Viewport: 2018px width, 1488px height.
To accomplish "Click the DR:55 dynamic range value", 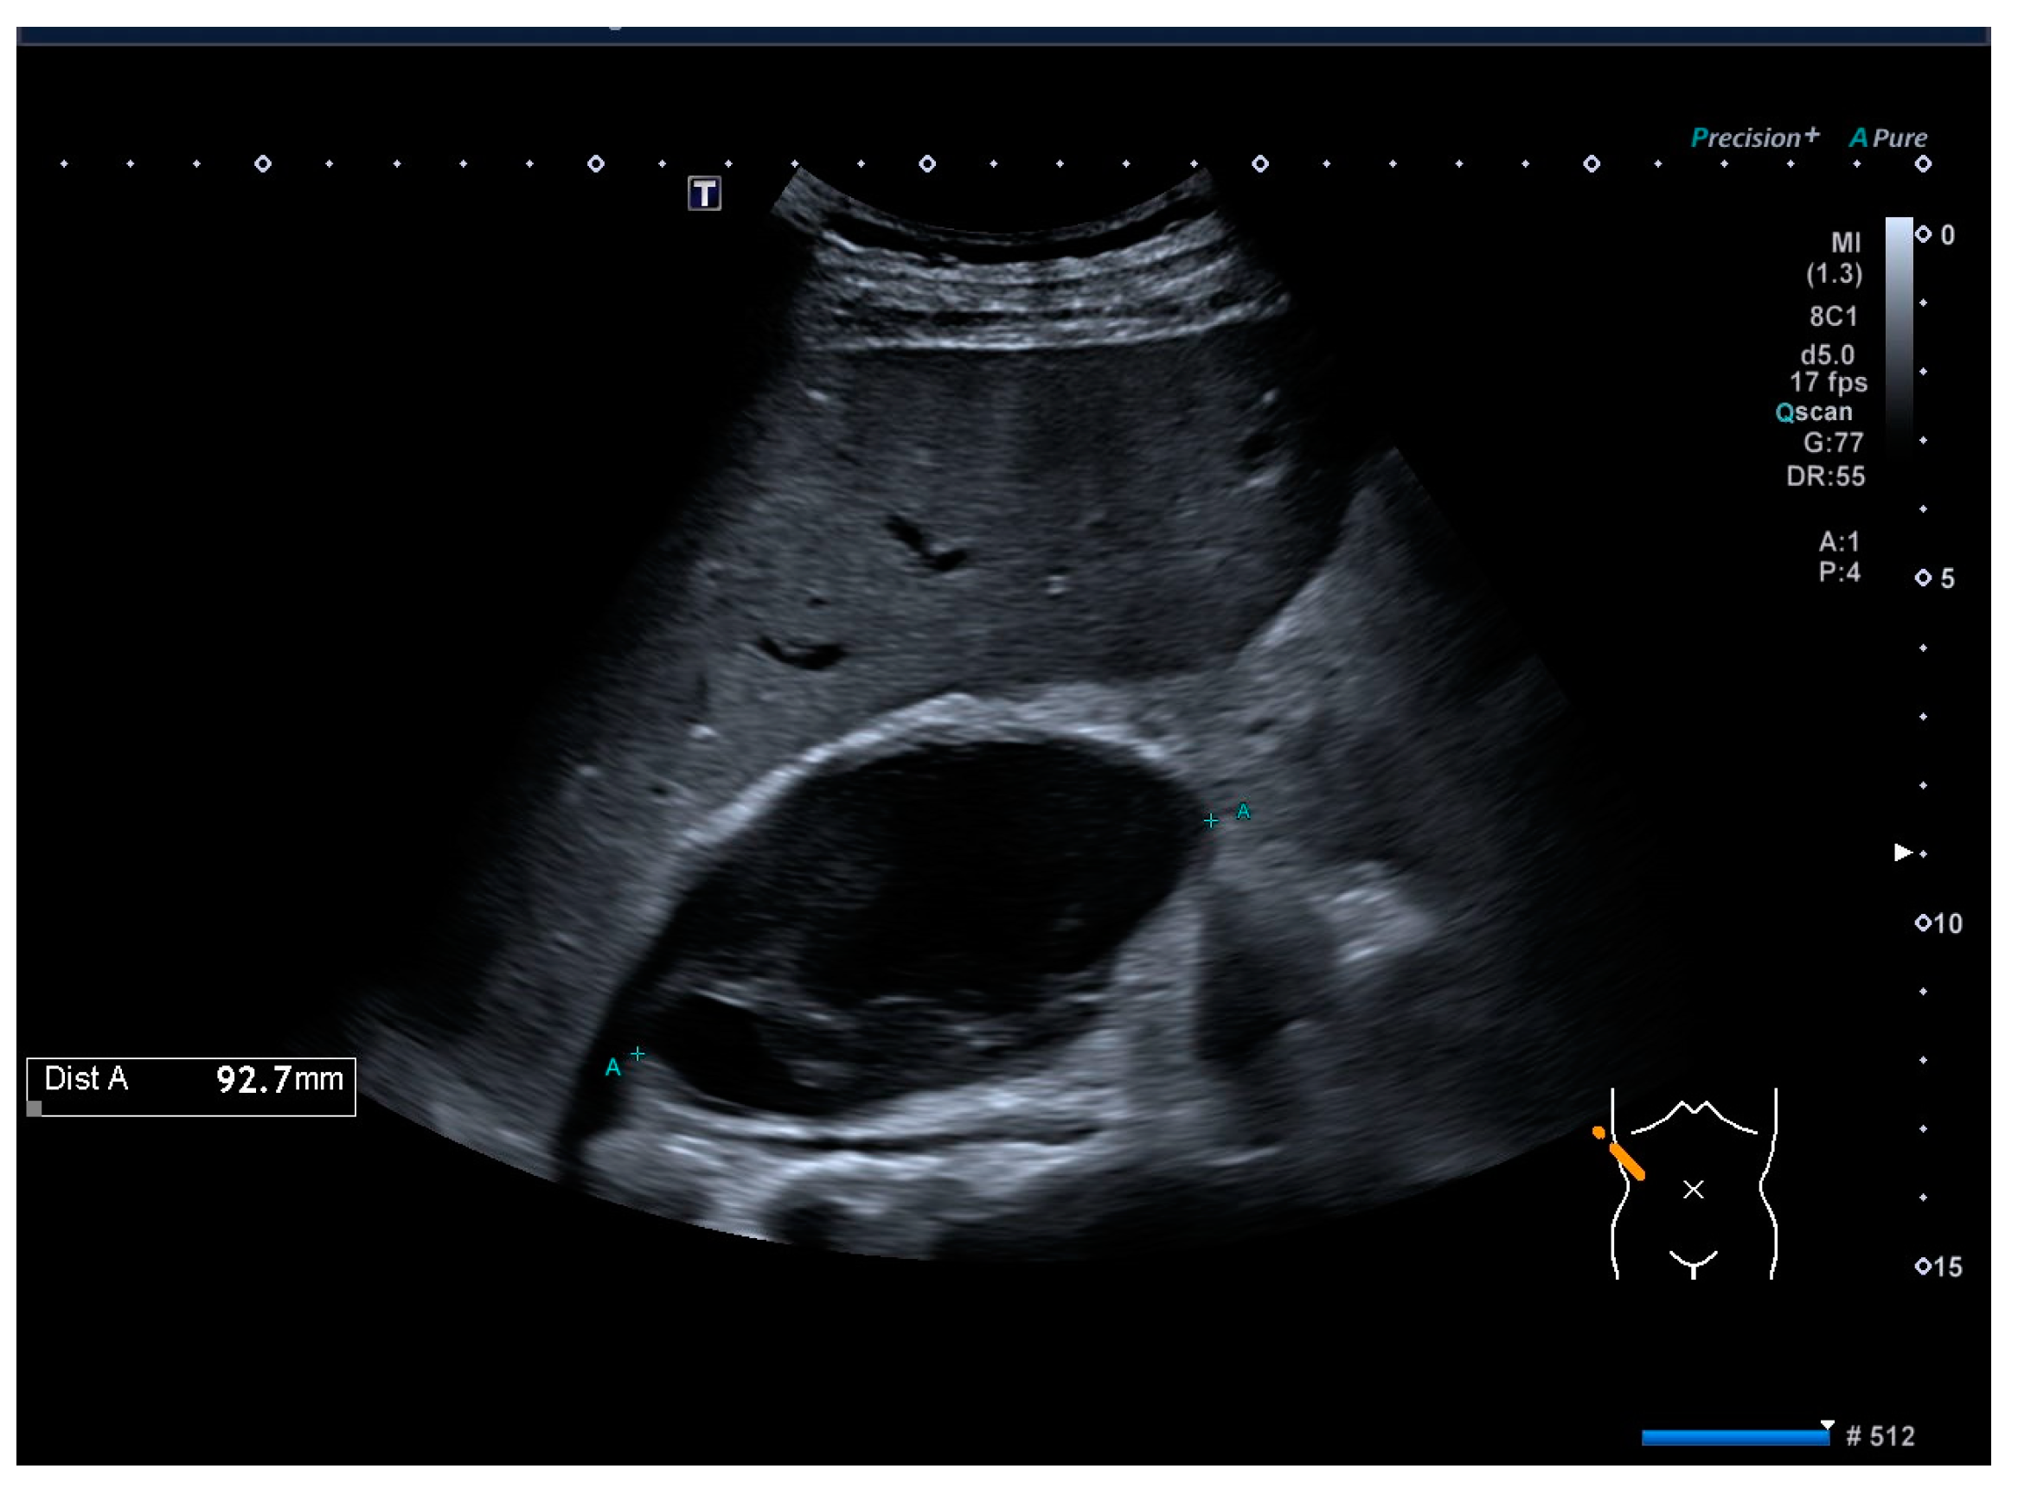I will [x=1825, y=476].
